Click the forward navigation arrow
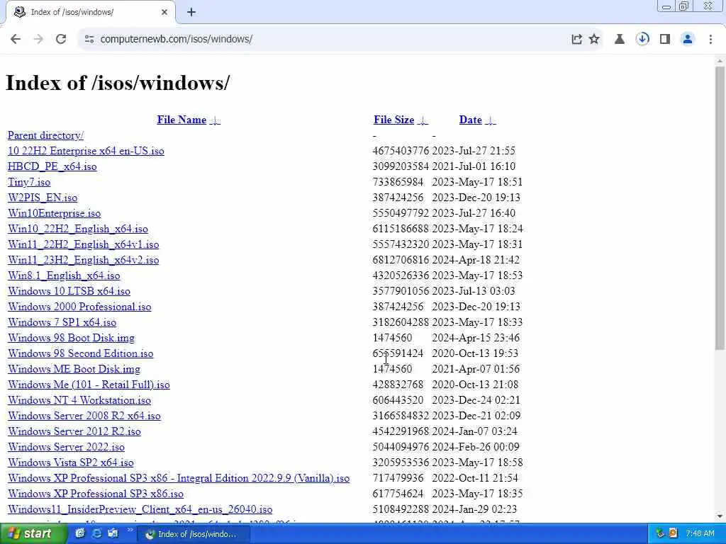This screenshot has width=726, height=544. click(x=38, y=39)
